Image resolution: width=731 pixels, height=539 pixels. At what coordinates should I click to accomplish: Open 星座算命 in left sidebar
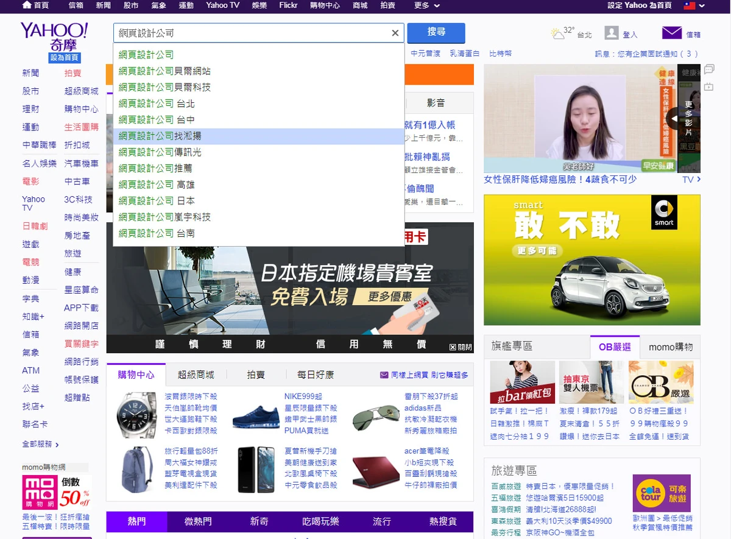[x=81, y=289]
